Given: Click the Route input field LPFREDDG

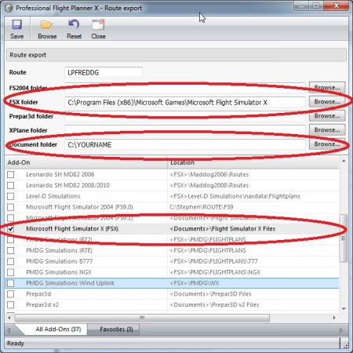Looking at the screenshot, I should pyautogui.click(x=104, y=72).
